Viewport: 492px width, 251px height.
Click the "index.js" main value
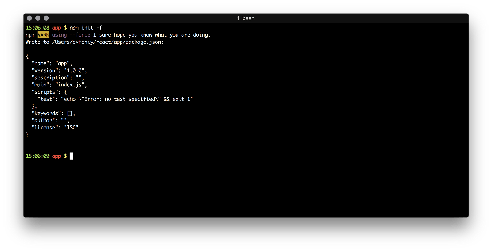tap(70, 85)
